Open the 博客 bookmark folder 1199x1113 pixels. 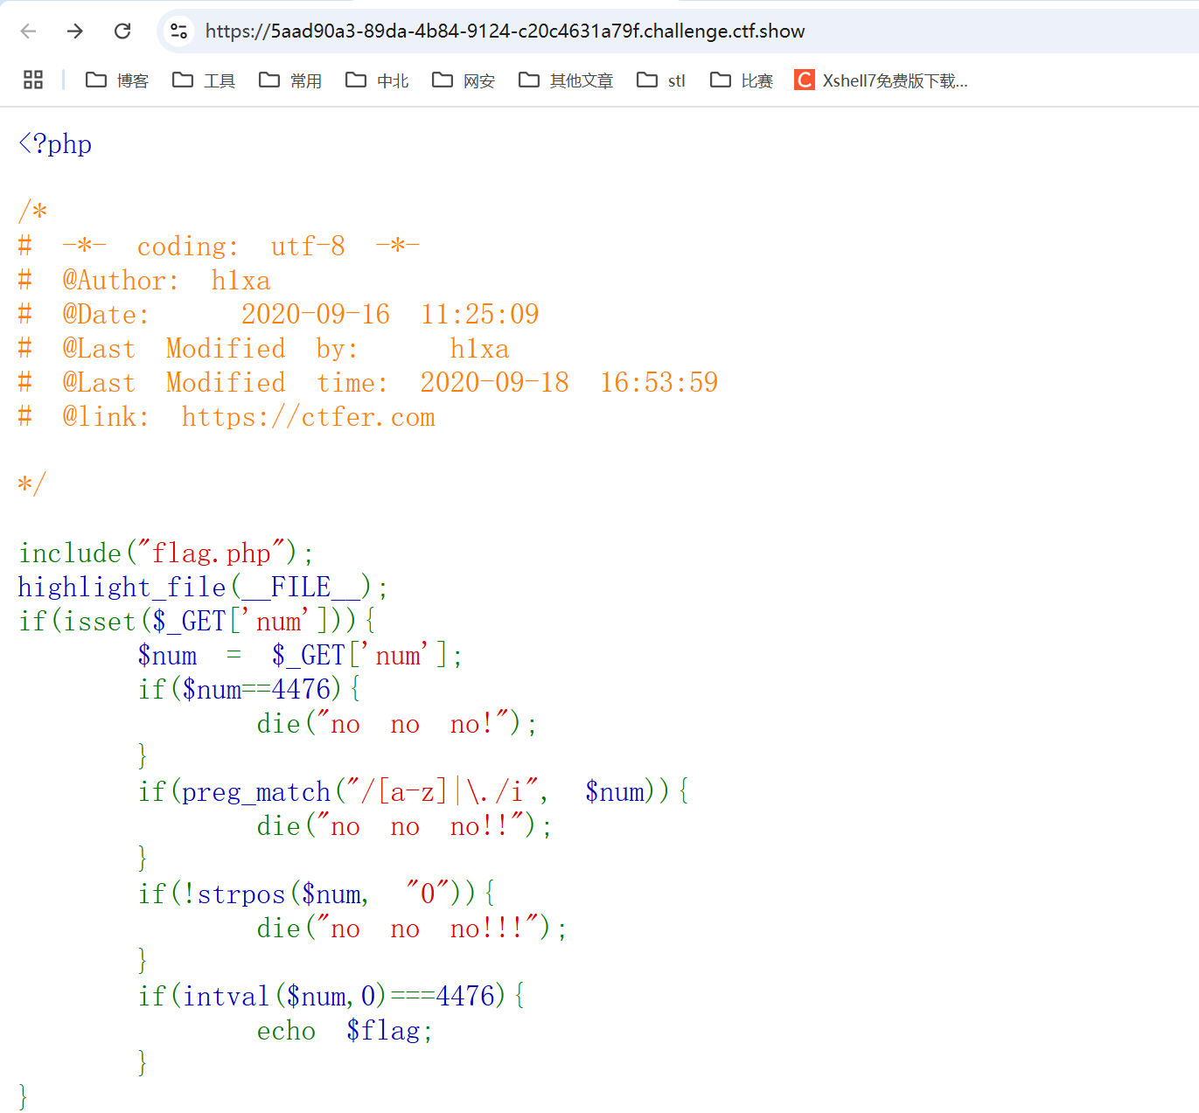click(117, 80)
